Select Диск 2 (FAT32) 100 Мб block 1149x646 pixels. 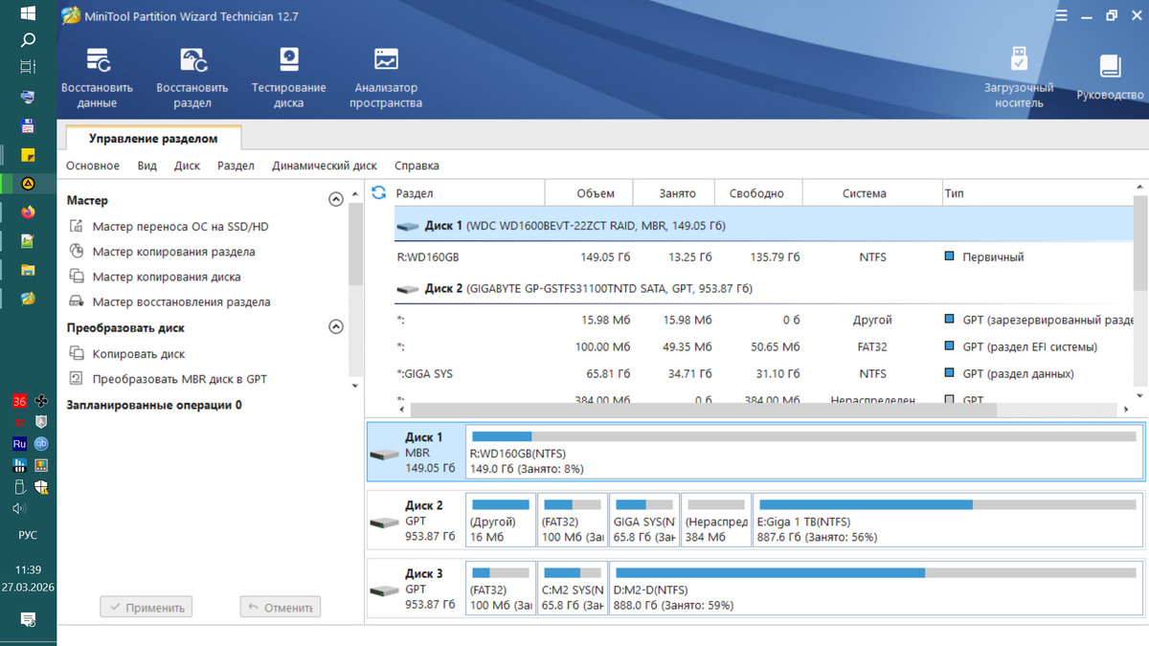click(x=573, y=520)
